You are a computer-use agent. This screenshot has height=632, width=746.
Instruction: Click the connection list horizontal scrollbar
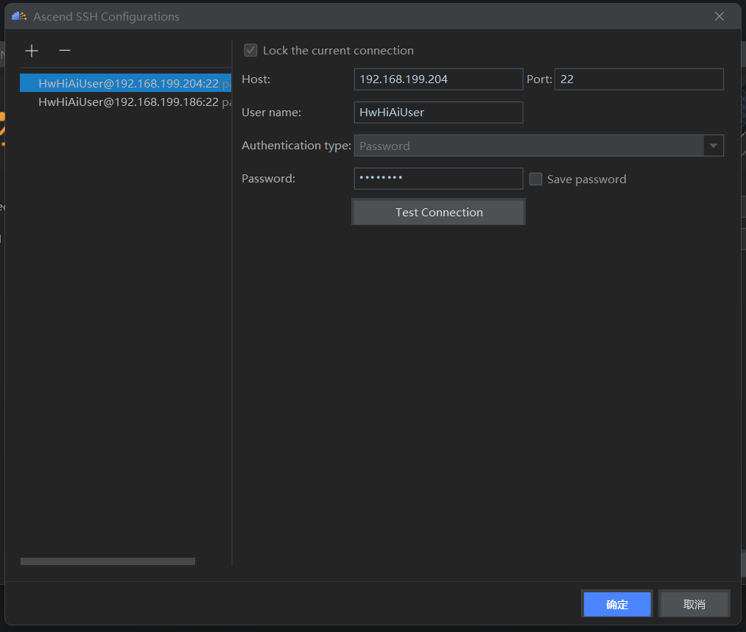coord(108,561)
